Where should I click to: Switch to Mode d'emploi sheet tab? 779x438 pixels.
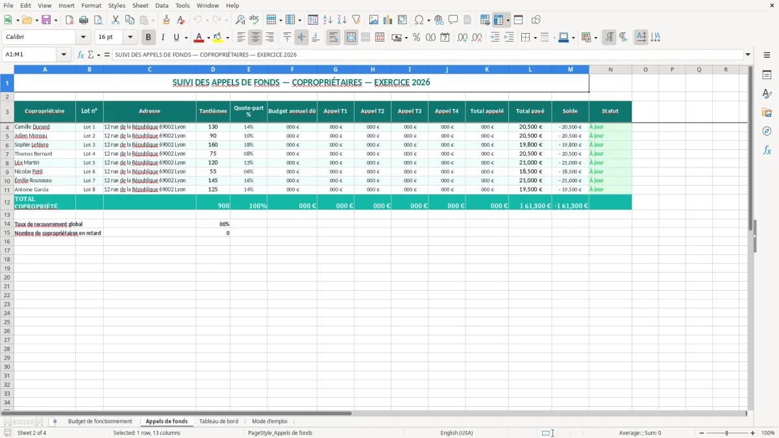click(269, 421)
